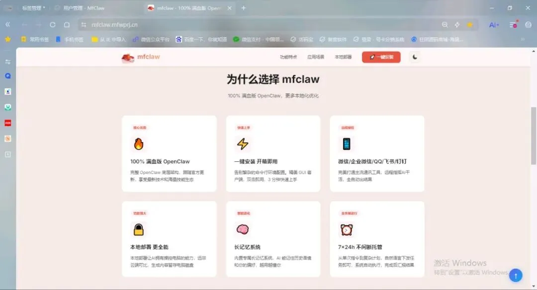Image resolution: width=537 pixels, height=290 pixels.
Task: Click the scrollbar down arrow
Action: click(533, 286)
